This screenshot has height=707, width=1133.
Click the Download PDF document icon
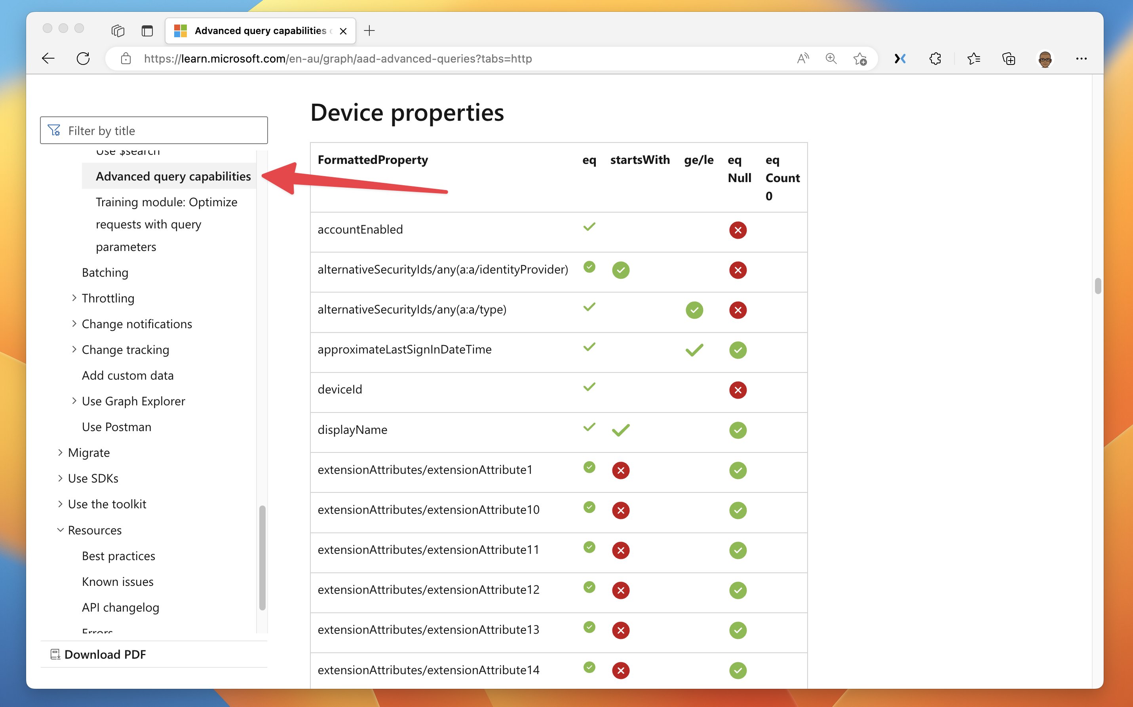pos(55,654)
